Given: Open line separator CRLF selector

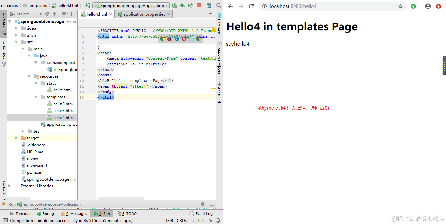Looking at the screenshot, I should [x=182, y=221].
